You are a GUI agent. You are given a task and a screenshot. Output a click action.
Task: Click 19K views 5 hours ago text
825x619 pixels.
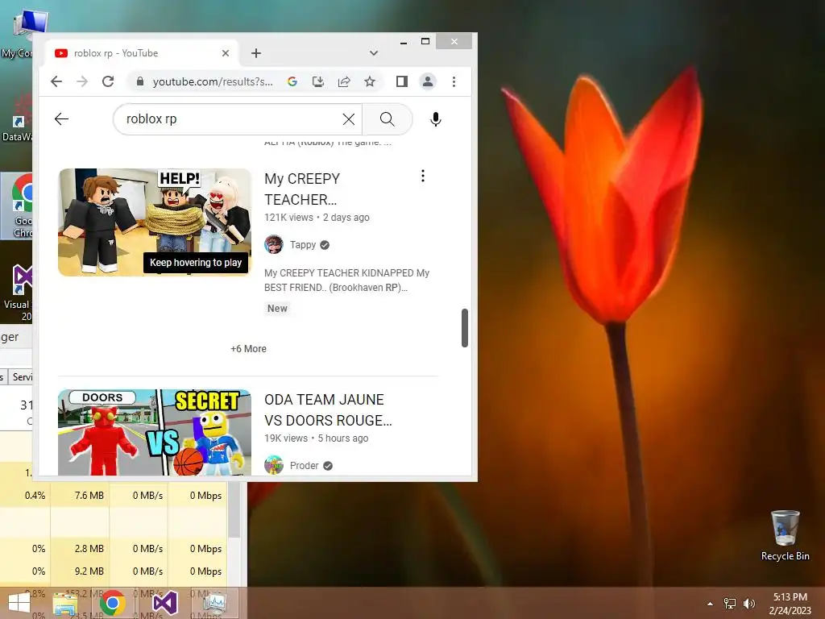[x=316, y=438]
